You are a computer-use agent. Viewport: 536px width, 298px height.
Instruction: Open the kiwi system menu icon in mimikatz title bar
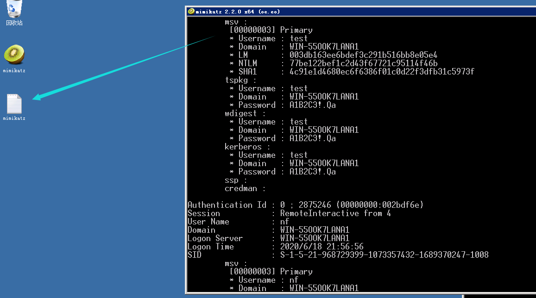pyautogui.click(x=191, y=11)
